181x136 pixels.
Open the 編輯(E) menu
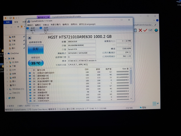(38, 25)
